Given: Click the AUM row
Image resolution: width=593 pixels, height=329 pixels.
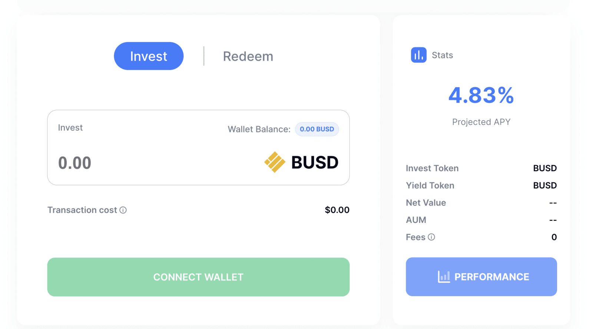Looking at the screenshot, I should pyautogui.click(x=481, y=220).
